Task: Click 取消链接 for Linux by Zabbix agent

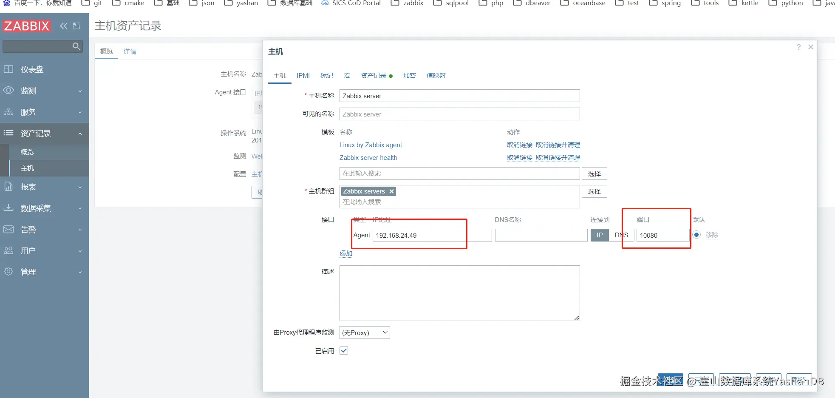Action: pos(519,145)
